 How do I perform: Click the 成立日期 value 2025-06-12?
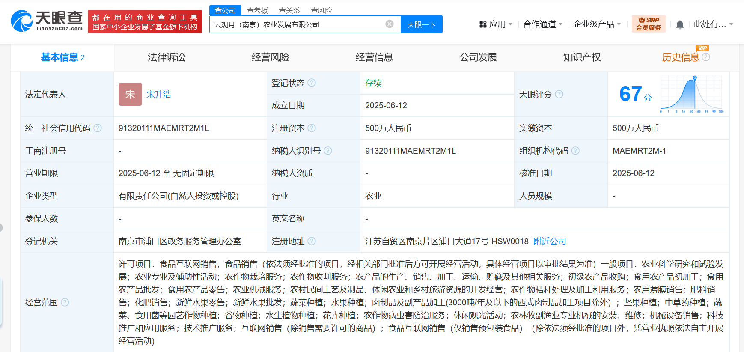tap(386, 105)
